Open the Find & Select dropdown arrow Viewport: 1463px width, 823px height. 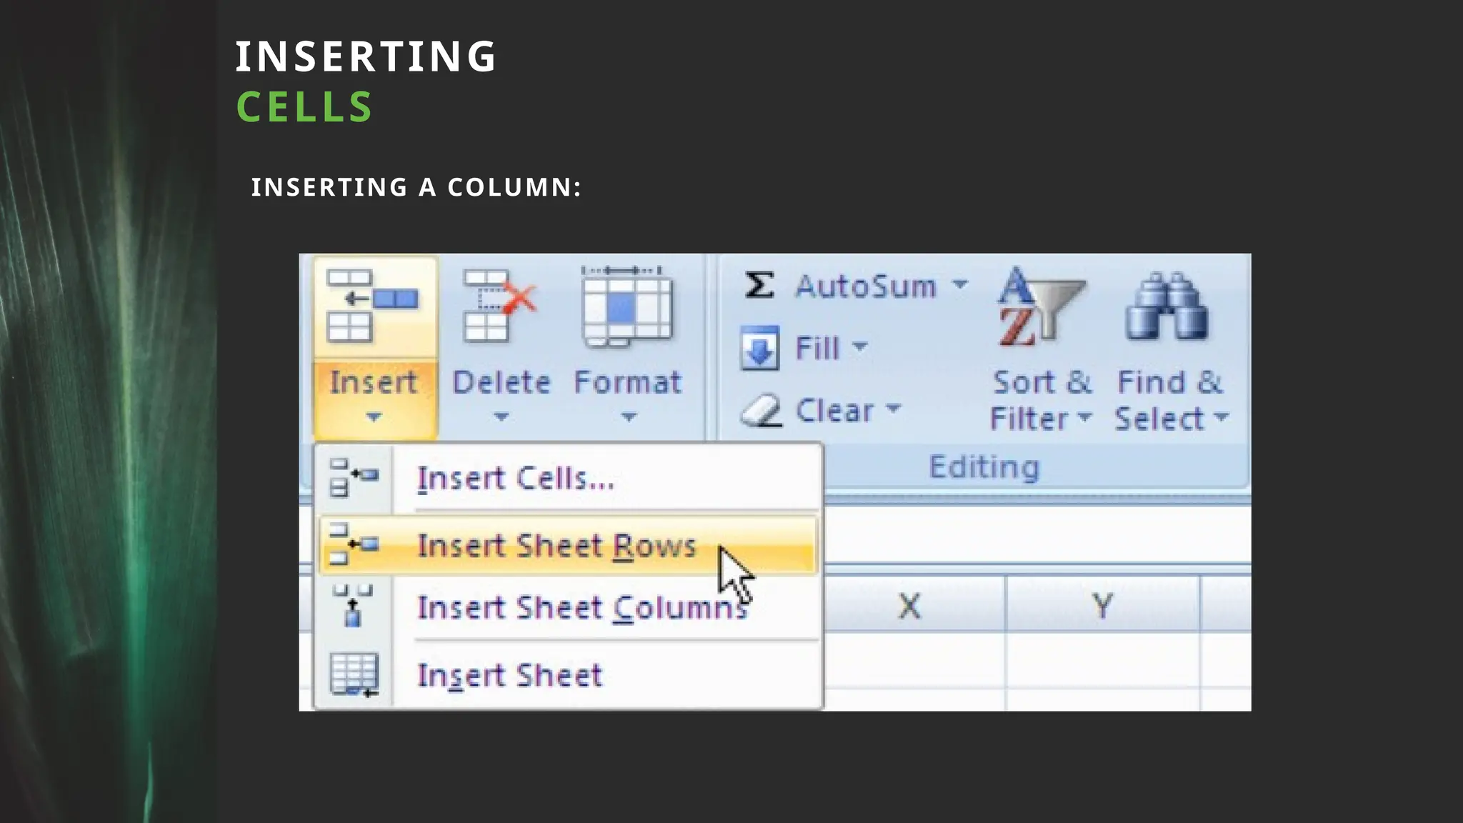pos(1221,417)
